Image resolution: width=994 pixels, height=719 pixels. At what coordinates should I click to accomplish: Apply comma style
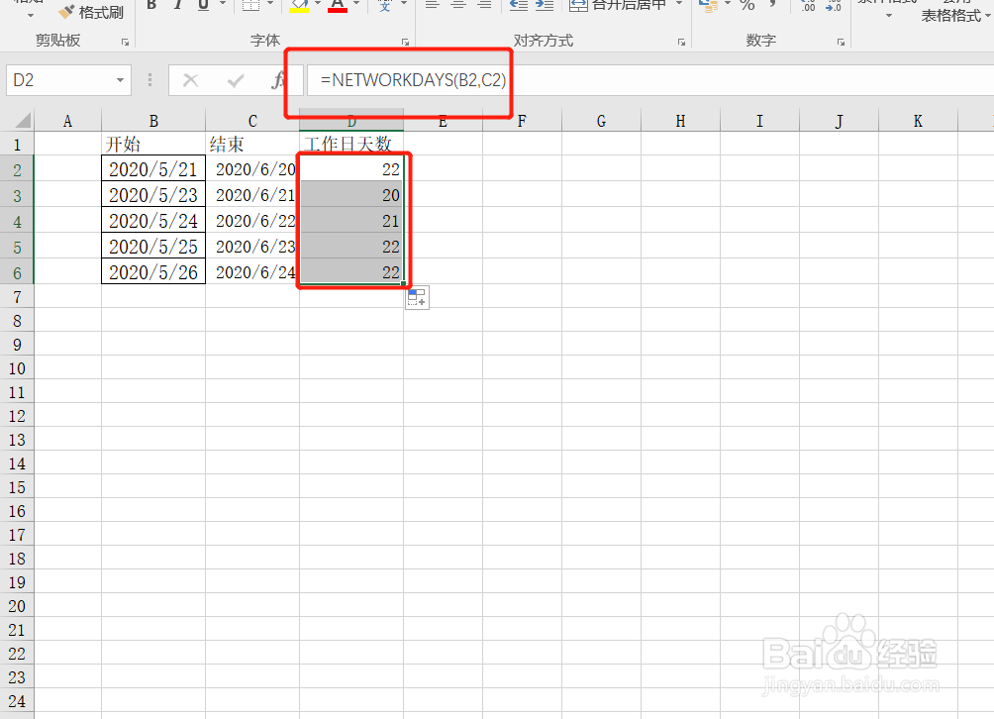click(x=773, y=5)
